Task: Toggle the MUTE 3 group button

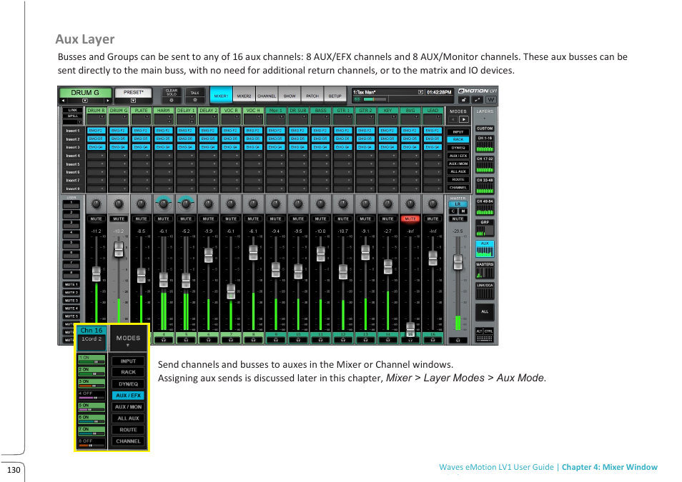Action: coord(71,301)
